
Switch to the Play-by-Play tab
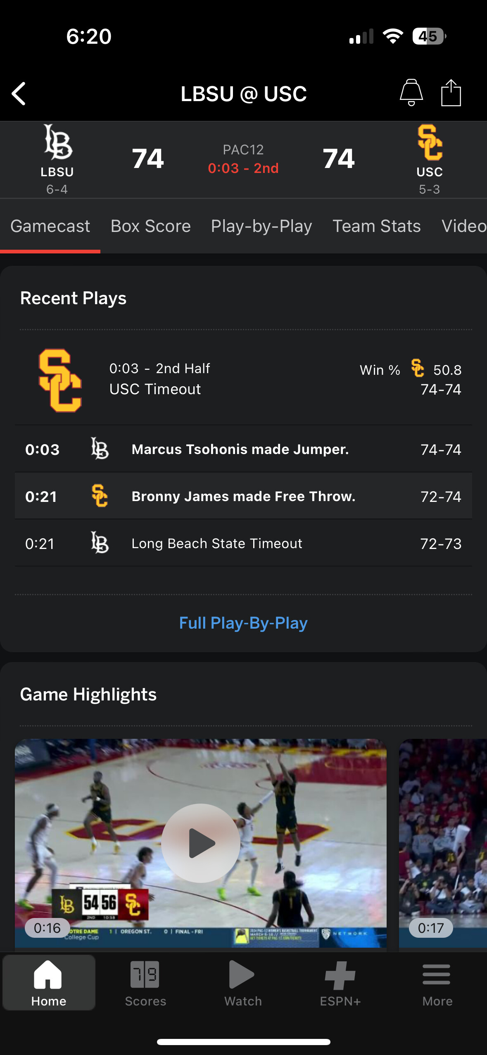[261, 226]
